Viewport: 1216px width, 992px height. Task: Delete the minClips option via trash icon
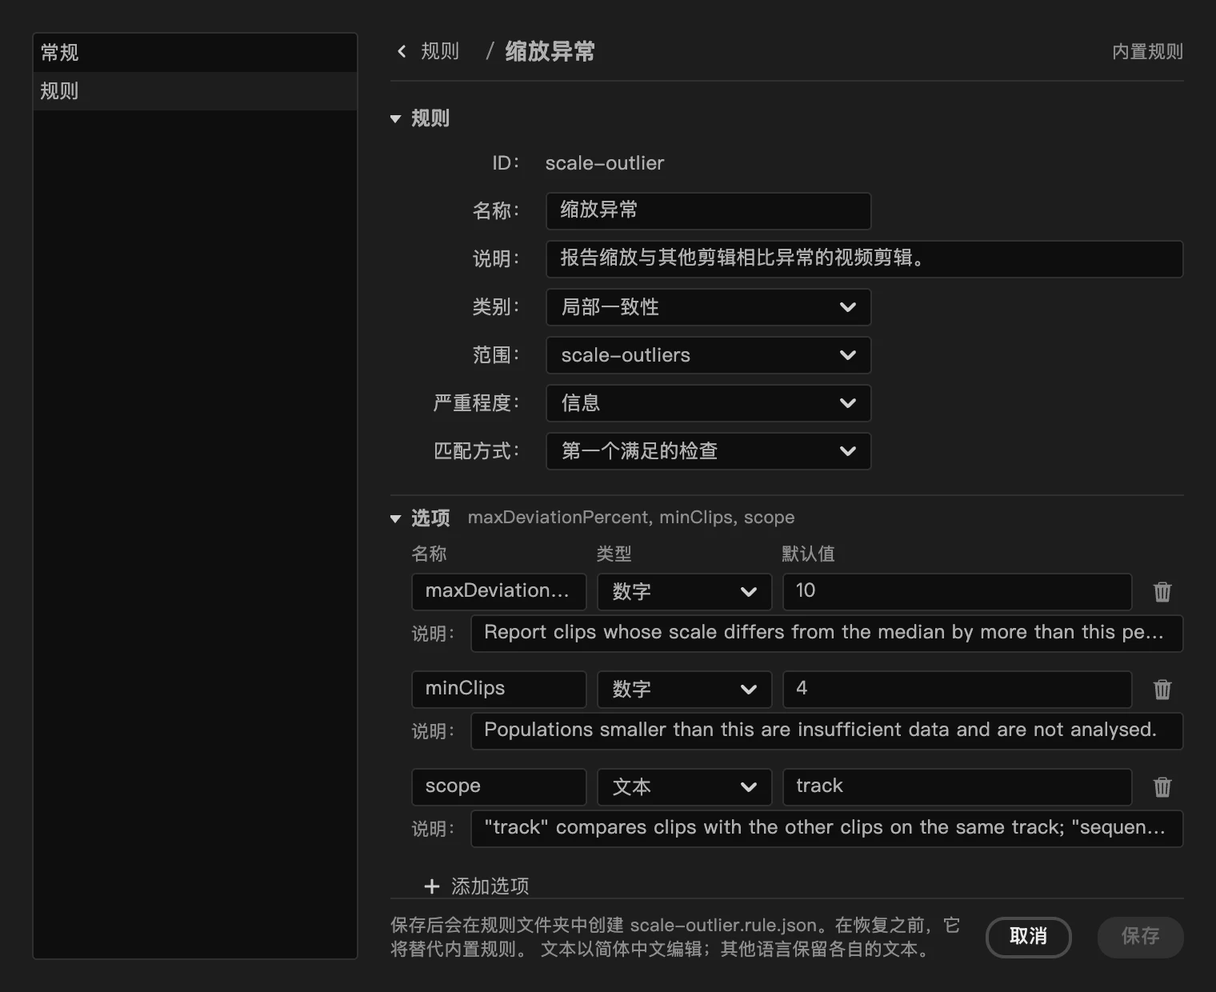1162,690
